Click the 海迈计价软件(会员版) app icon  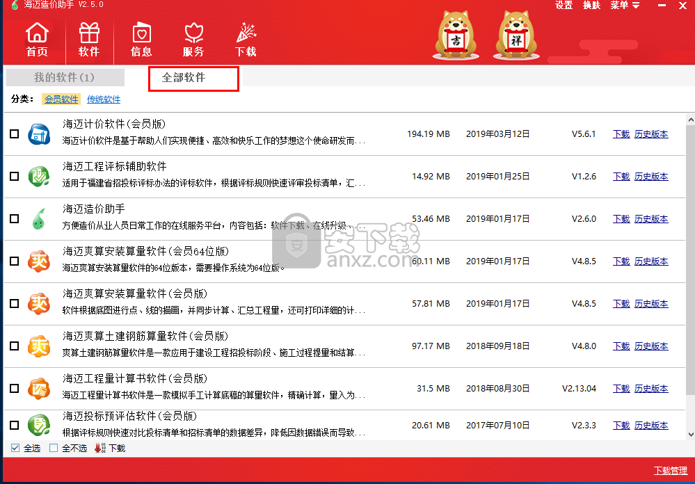pos(39,134)
